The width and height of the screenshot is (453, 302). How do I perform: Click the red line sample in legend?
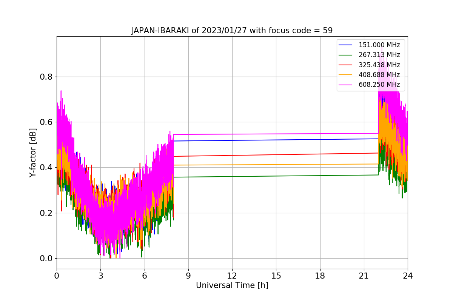point(345,65)
